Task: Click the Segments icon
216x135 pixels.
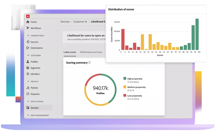Action: coord(28,68)
